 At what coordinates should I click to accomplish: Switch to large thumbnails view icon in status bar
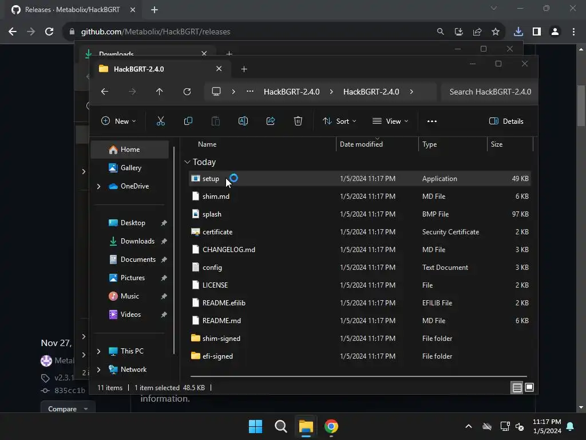pos(529,388)
